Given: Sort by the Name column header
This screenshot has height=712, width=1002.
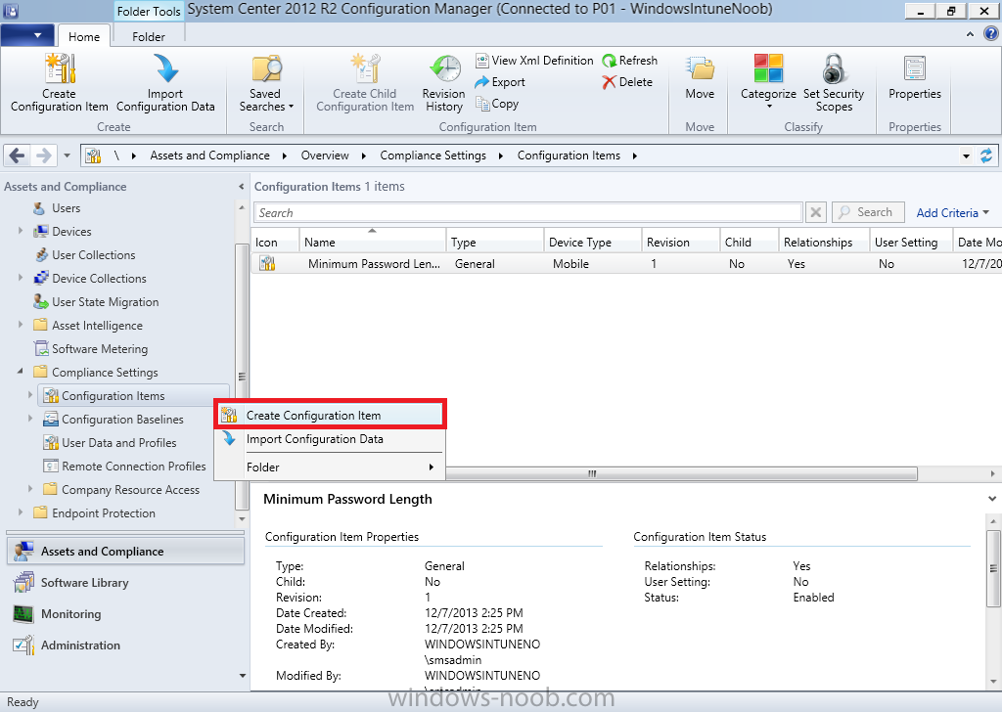Looking at the screenshot, I should point(372,242).
